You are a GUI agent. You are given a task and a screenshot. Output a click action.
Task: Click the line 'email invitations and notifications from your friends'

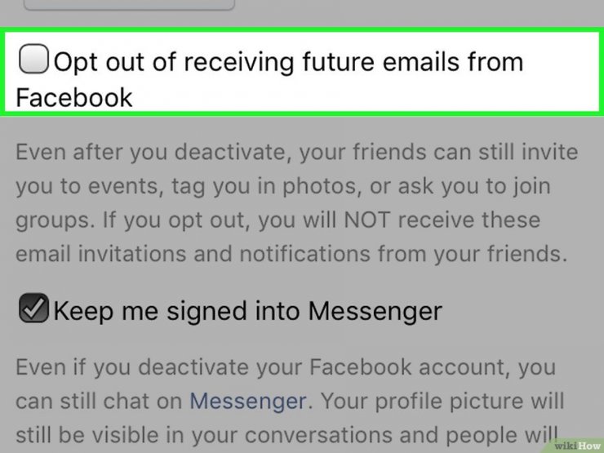pos(291,254)
